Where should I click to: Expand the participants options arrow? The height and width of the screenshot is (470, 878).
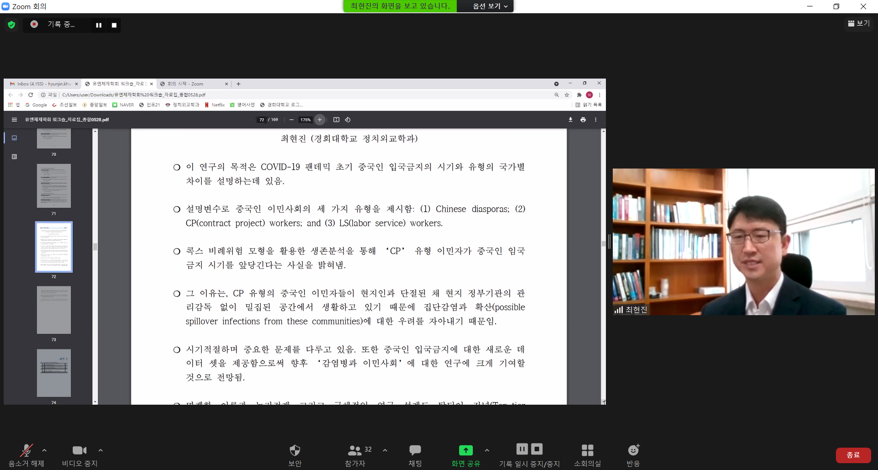(x=385, y=450)
